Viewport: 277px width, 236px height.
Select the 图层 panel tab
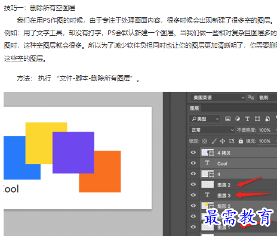pyautogui.click(x=195, y=108)
